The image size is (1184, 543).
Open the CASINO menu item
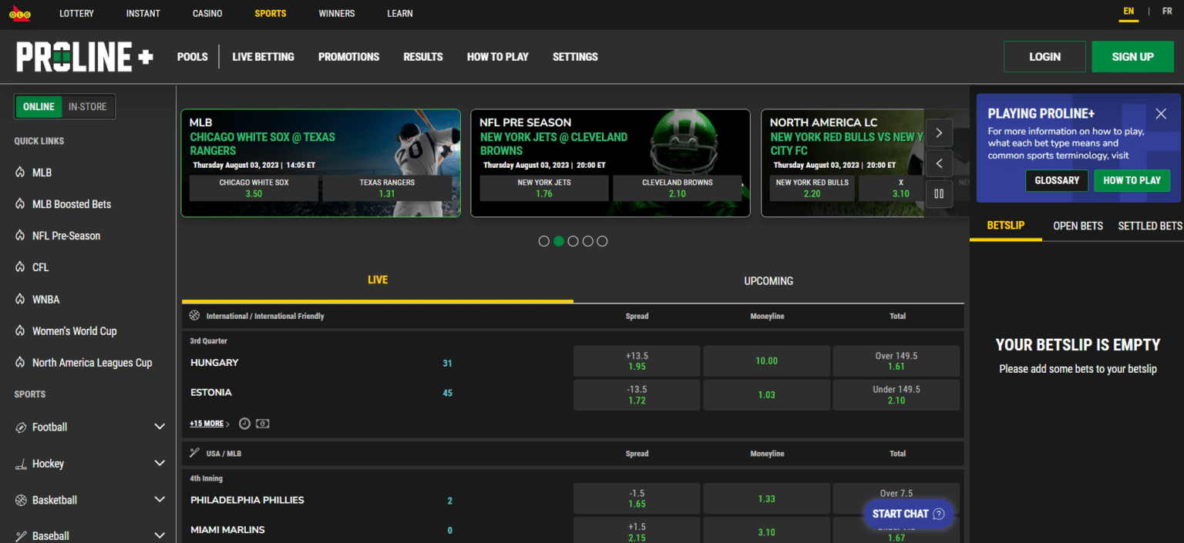(207, 13)
